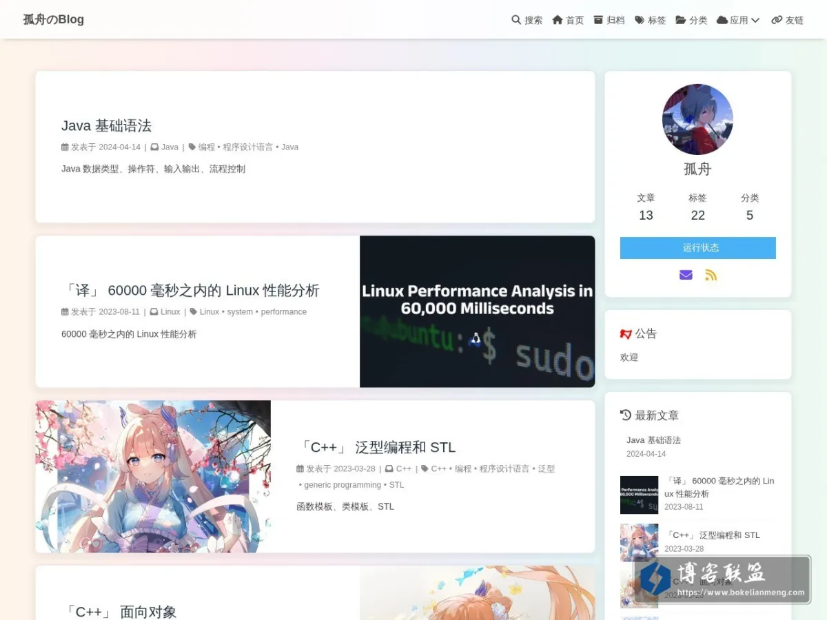Click the Linux Performance Analysis cover image
Image resolution: width=827 pixels, height=620 pixels.
(477, 311)
